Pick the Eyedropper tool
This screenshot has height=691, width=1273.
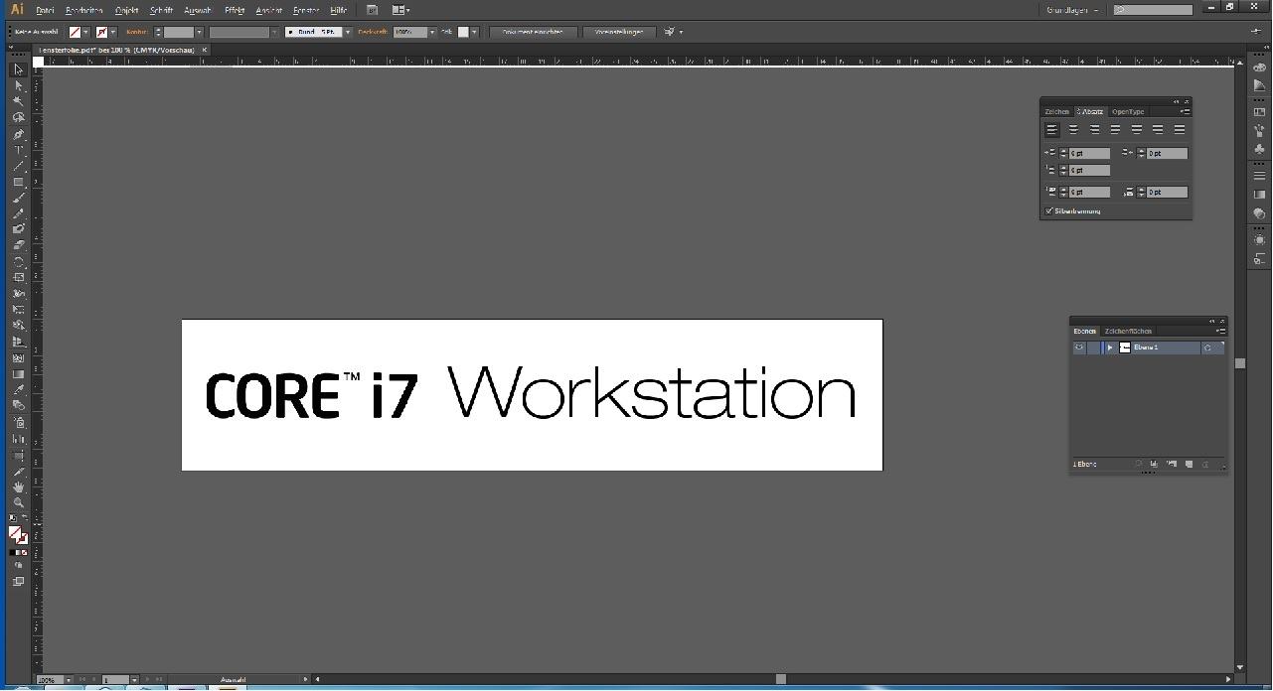point(18,390)
